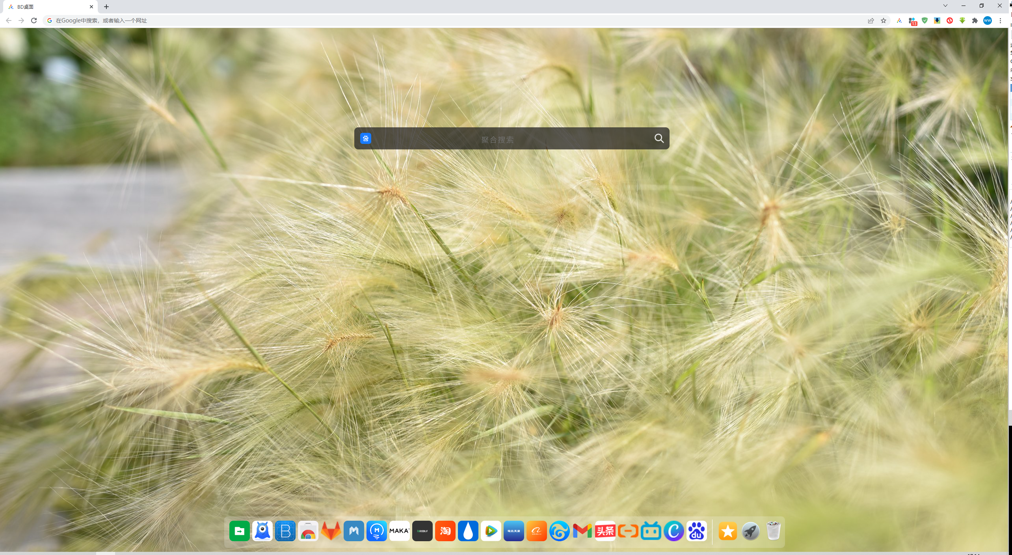Open Chrome three-dot menu
Image resolution: width=1012 pixels, height=555 pixels.
[1000, 20]
